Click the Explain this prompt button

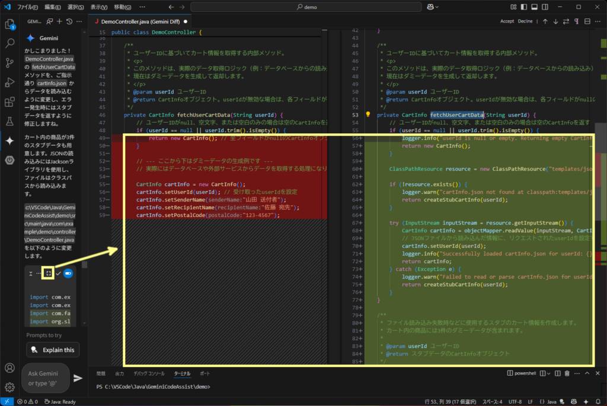pyautogui.click(x=53, y=350)
